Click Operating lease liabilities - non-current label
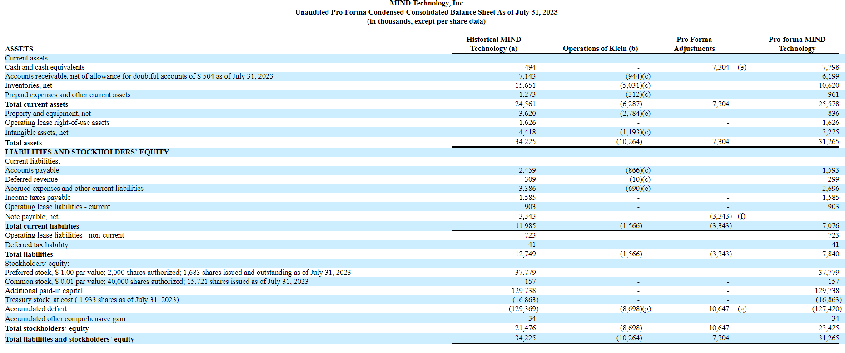Viewport: 845px width, 353px height. click(65, 235)
